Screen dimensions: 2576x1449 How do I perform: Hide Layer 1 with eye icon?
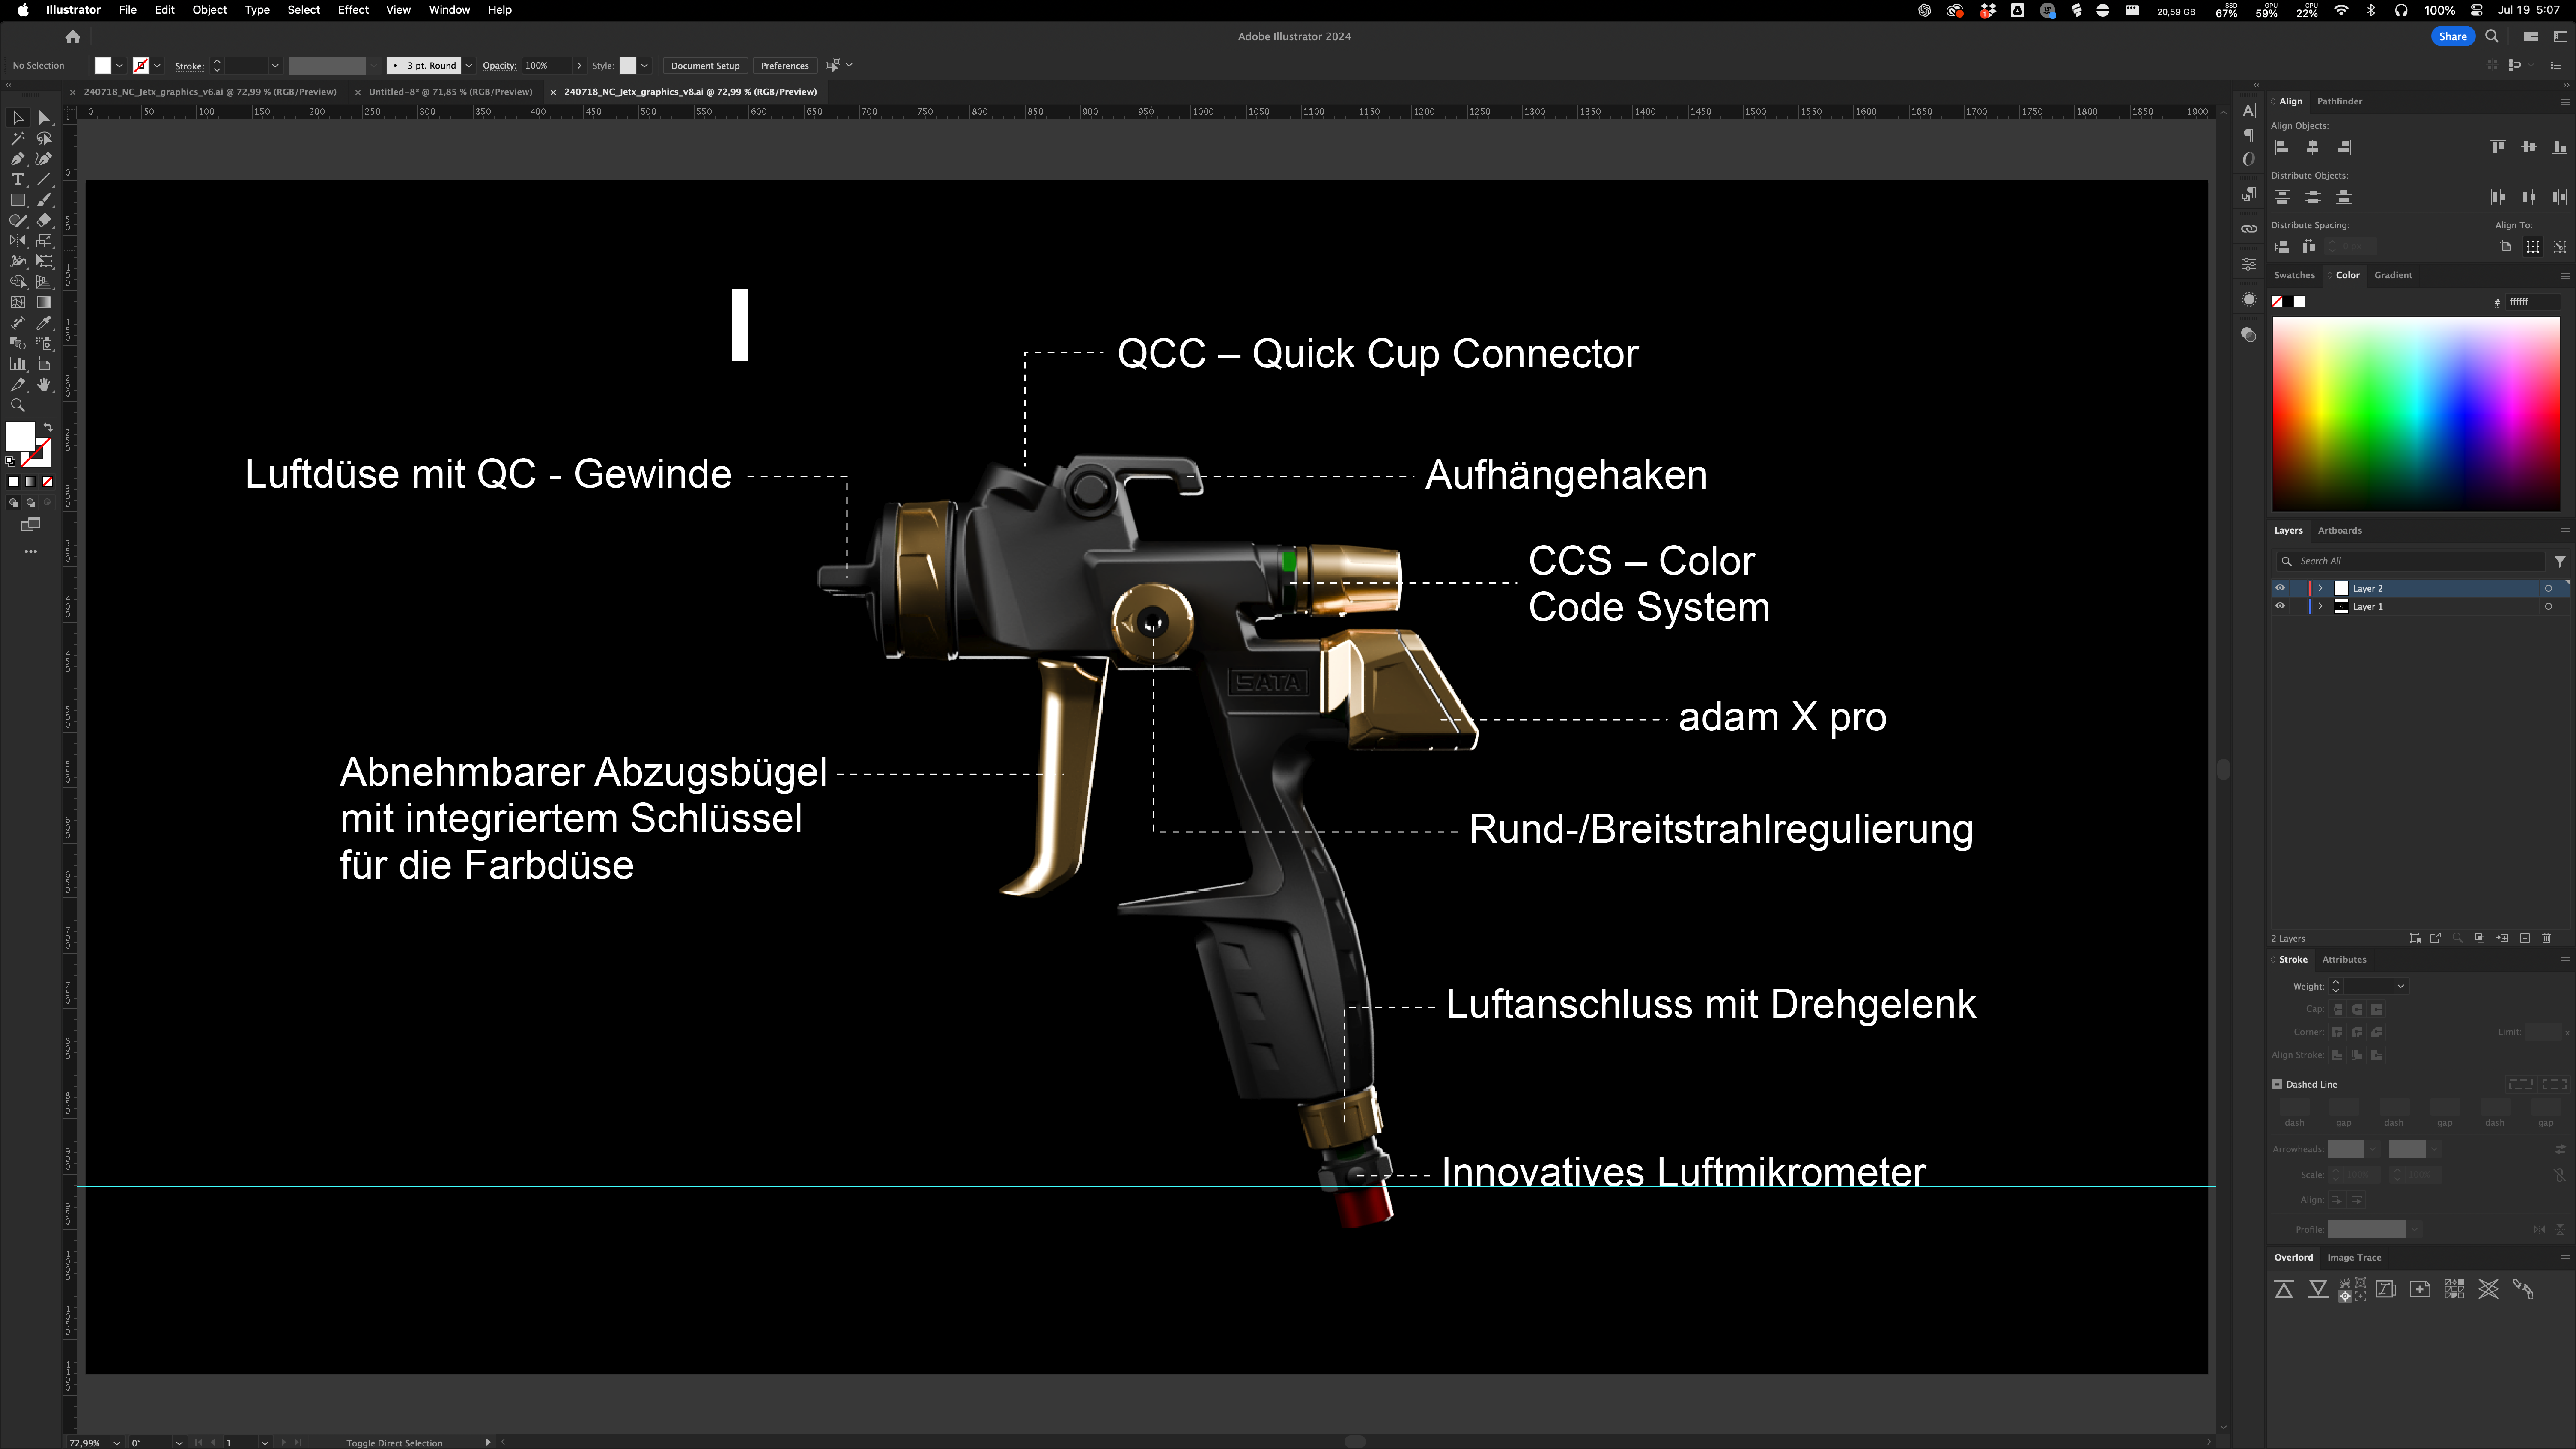point(2280,606)
